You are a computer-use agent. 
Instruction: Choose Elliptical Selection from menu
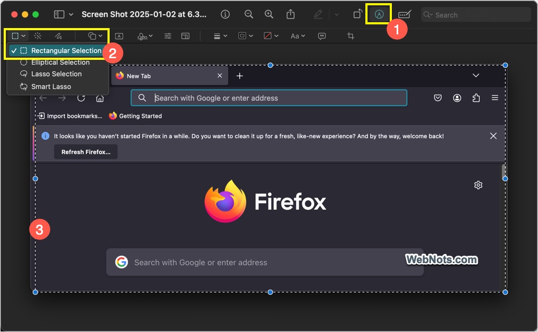[x=57, y=62]
